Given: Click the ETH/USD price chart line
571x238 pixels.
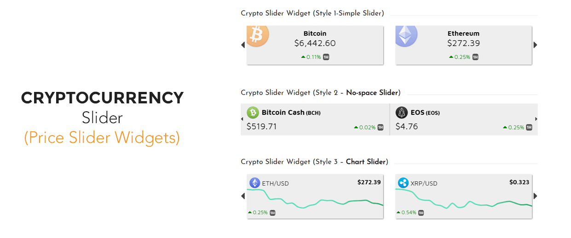Looking at the screenshot, I should tap(315, 200).
